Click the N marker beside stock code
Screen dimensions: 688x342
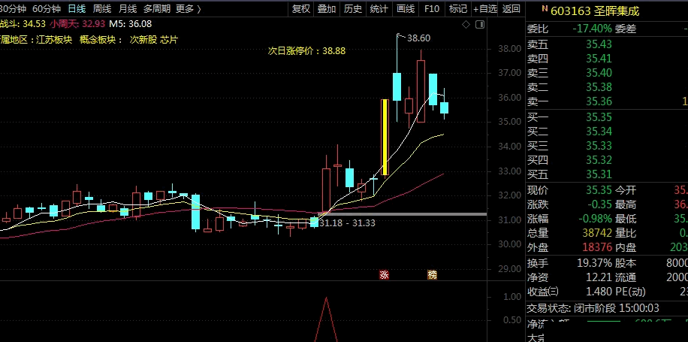point(545,8)
